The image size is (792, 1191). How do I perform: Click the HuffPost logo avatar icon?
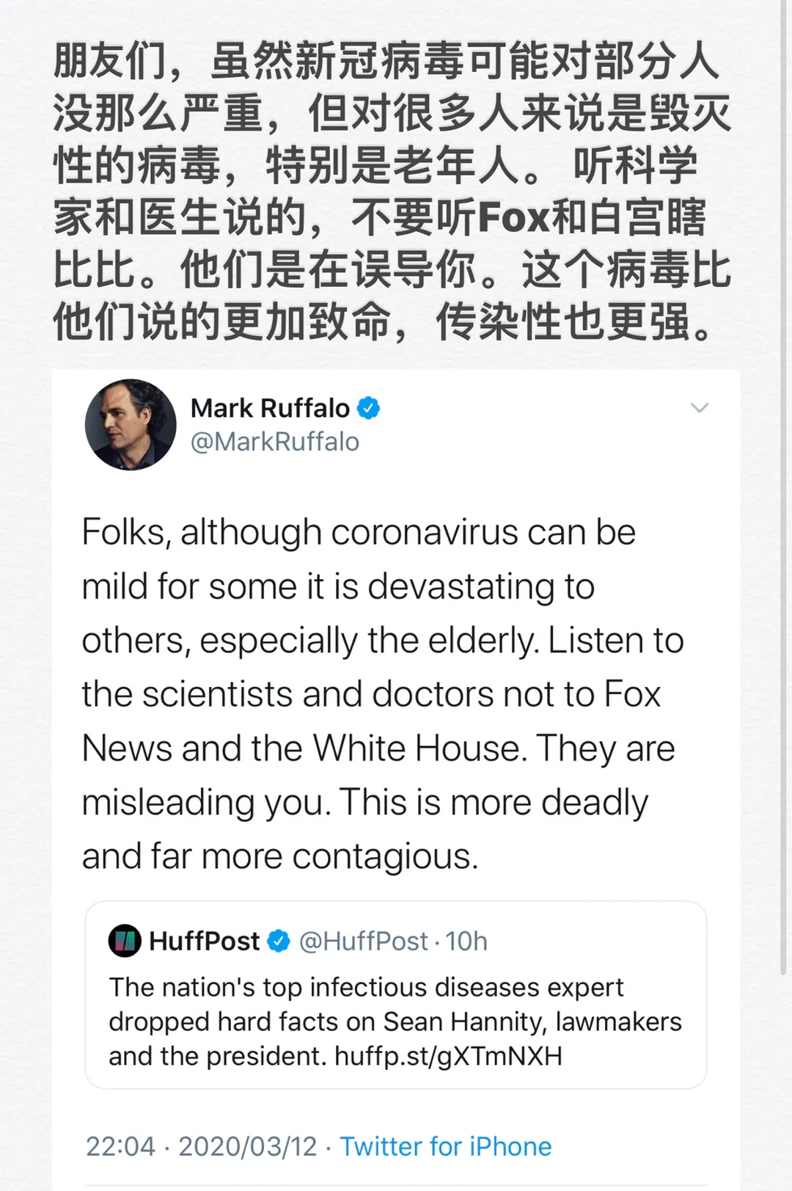coord(125,941)
